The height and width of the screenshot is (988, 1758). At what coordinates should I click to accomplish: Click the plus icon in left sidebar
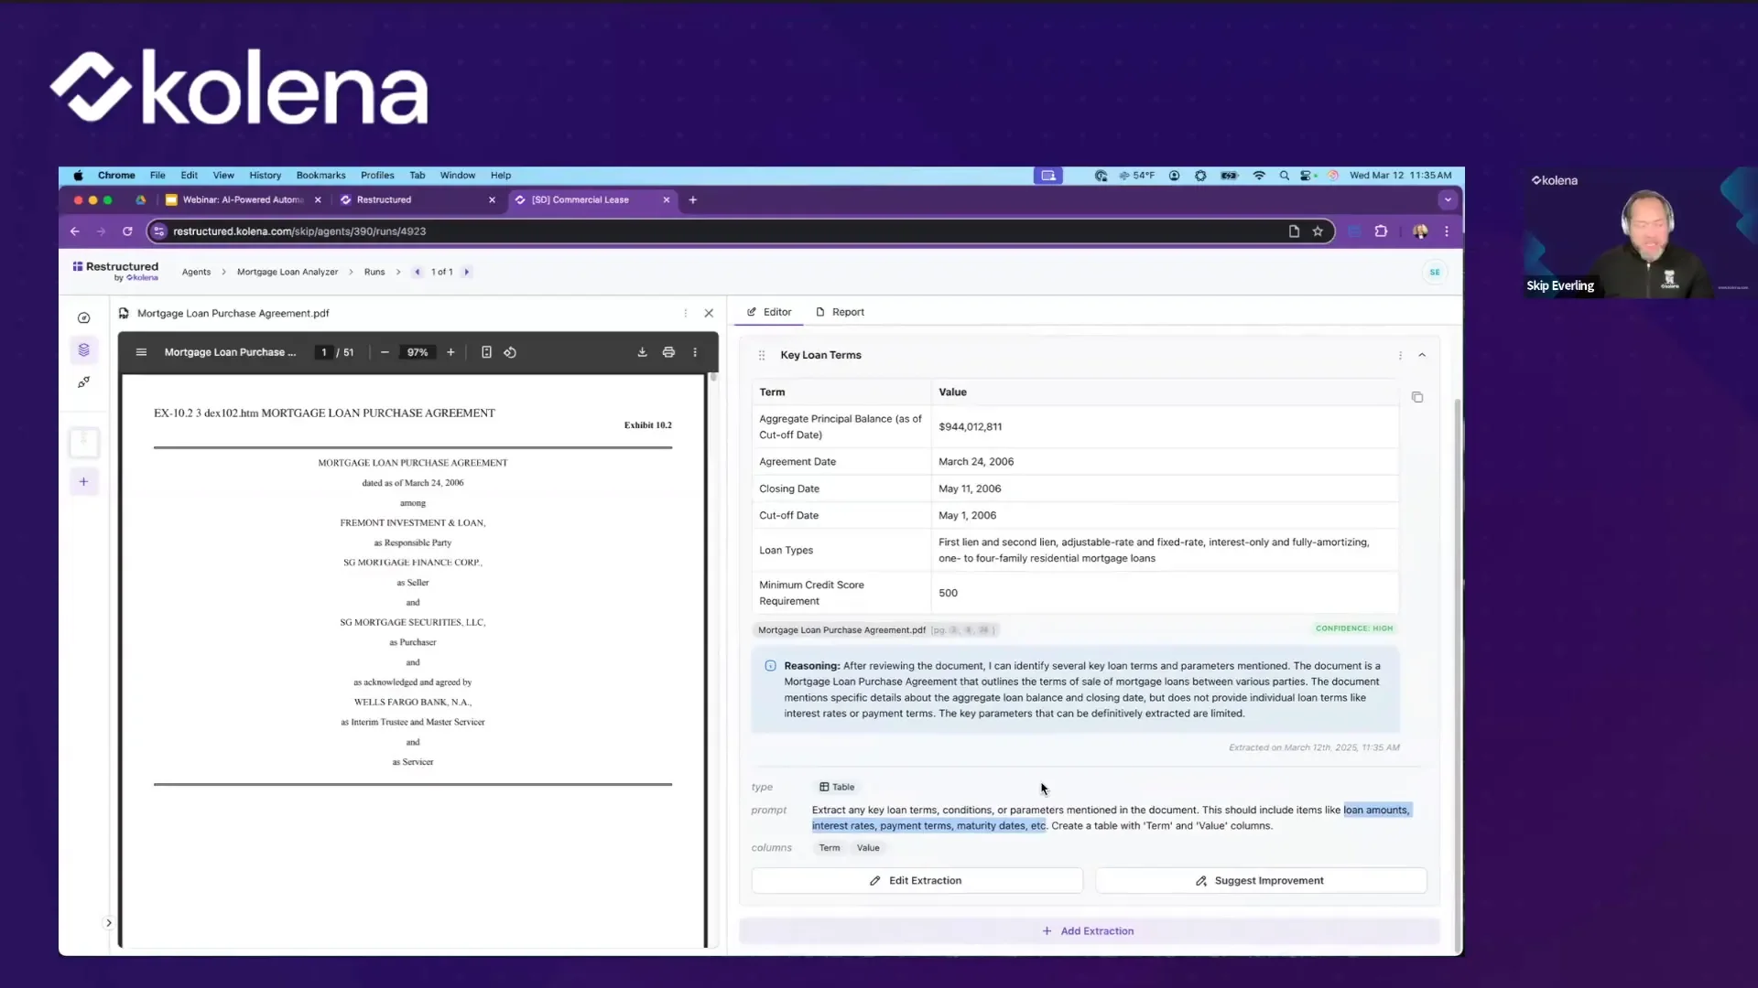coord(84,481)
